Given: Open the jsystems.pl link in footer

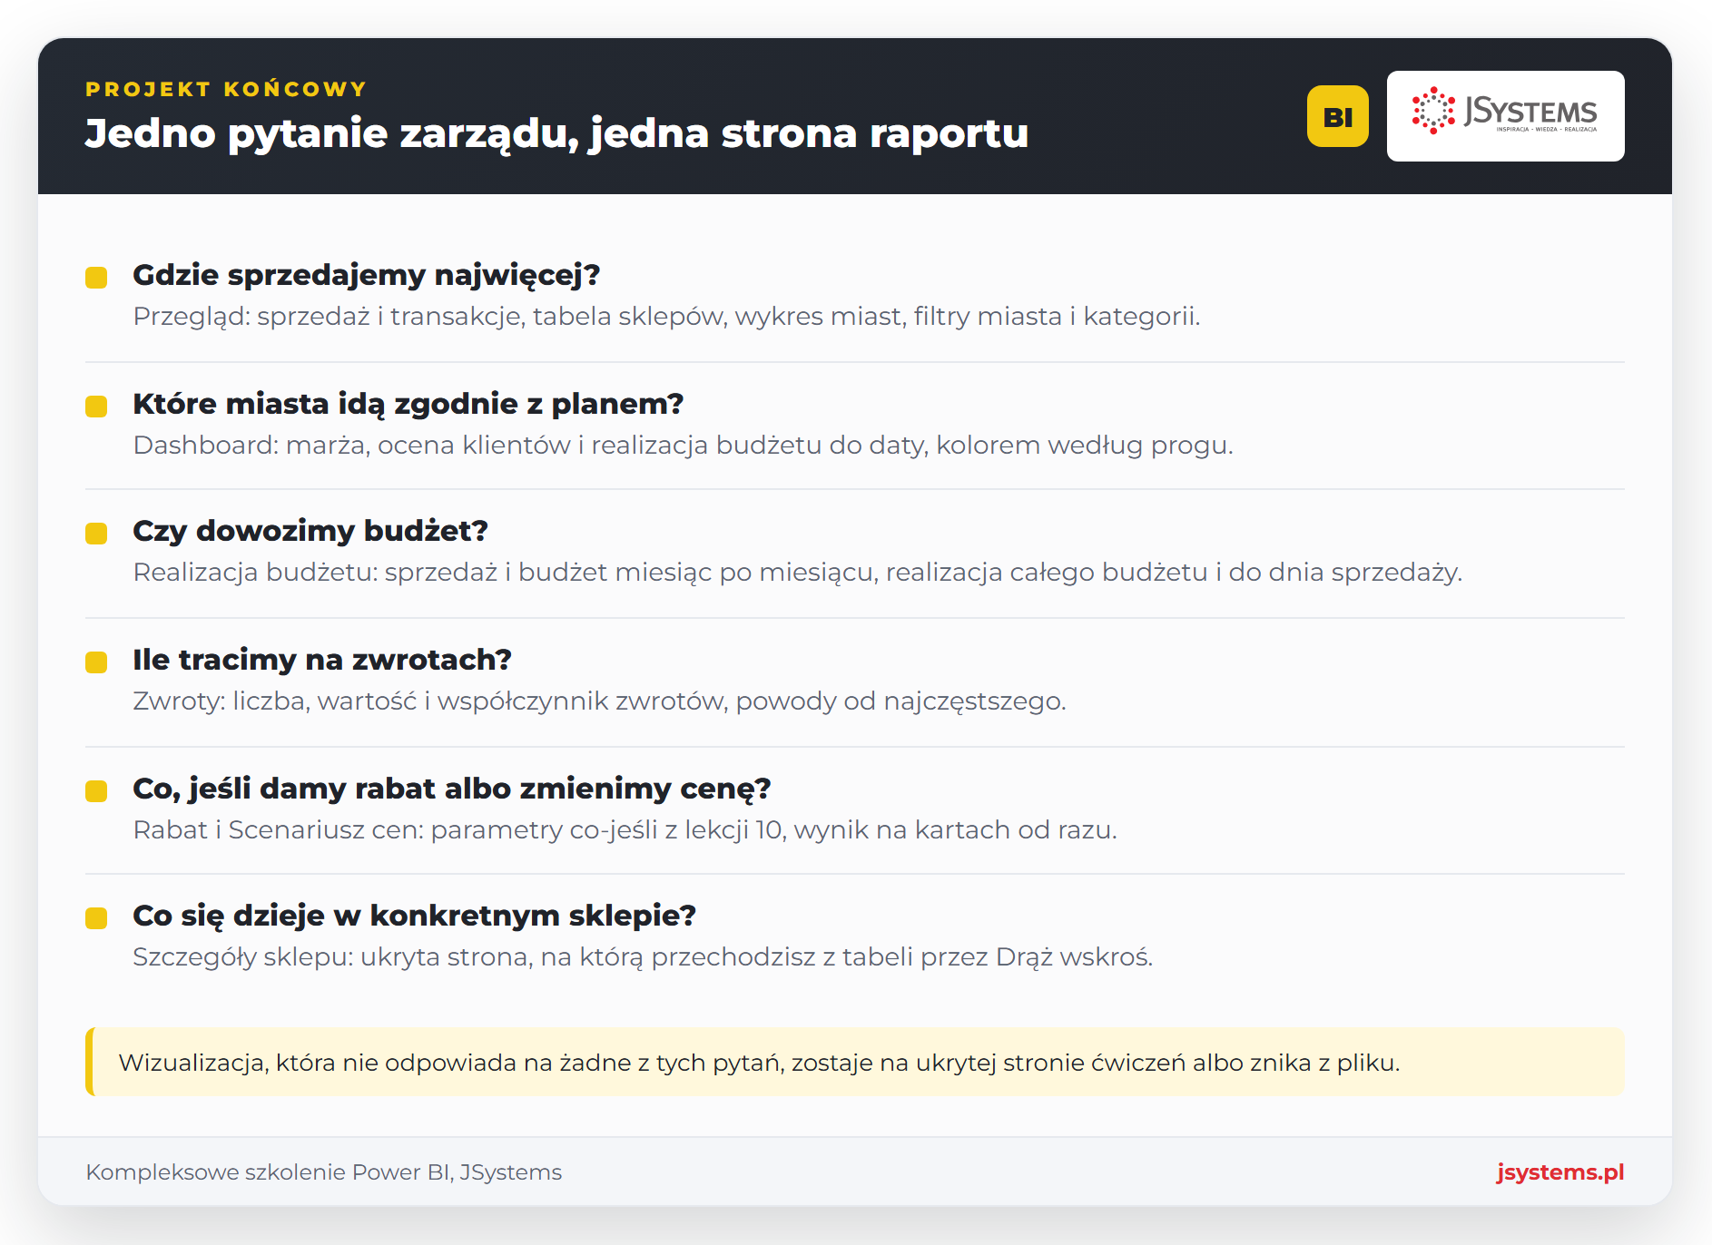Looking at the screenshot, I should tap(1560, 1171).
